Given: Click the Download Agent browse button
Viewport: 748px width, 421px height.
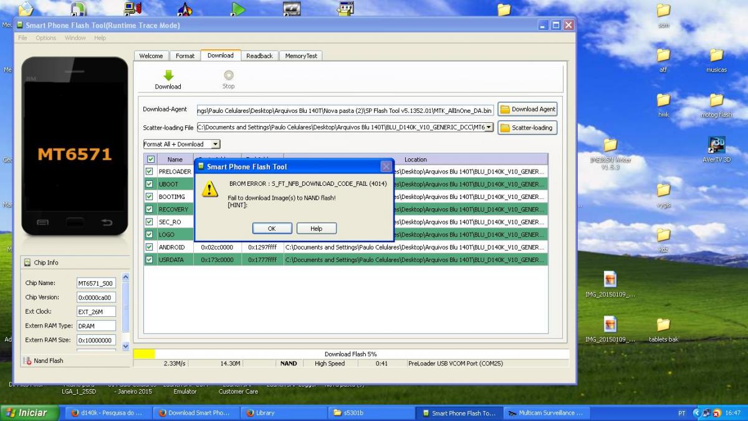Looking at the screenshot, I should click(527, 109).
